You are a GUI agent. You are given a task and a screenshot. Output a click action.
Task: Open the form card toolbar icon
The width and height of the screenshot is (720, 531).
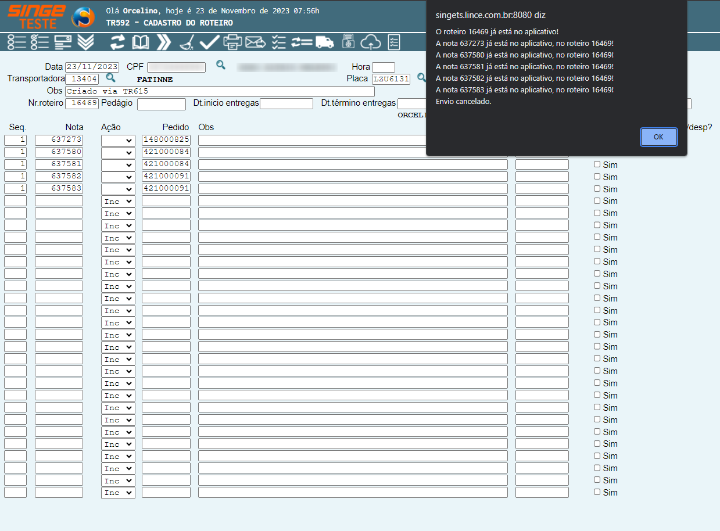click(x=63, y=42)
